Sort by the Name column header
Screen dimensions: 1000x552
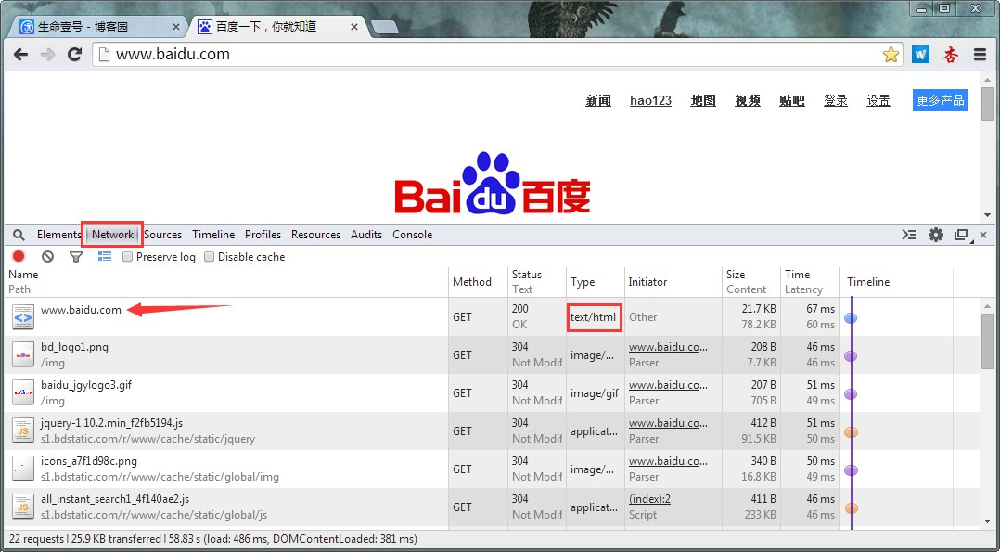[x=226, y=281]
